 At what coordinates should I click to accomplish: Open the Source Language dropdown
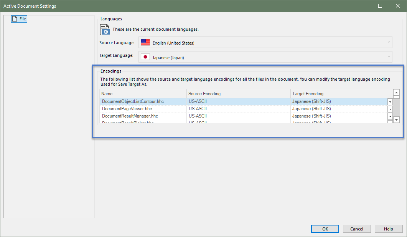(x=265, y=42)
